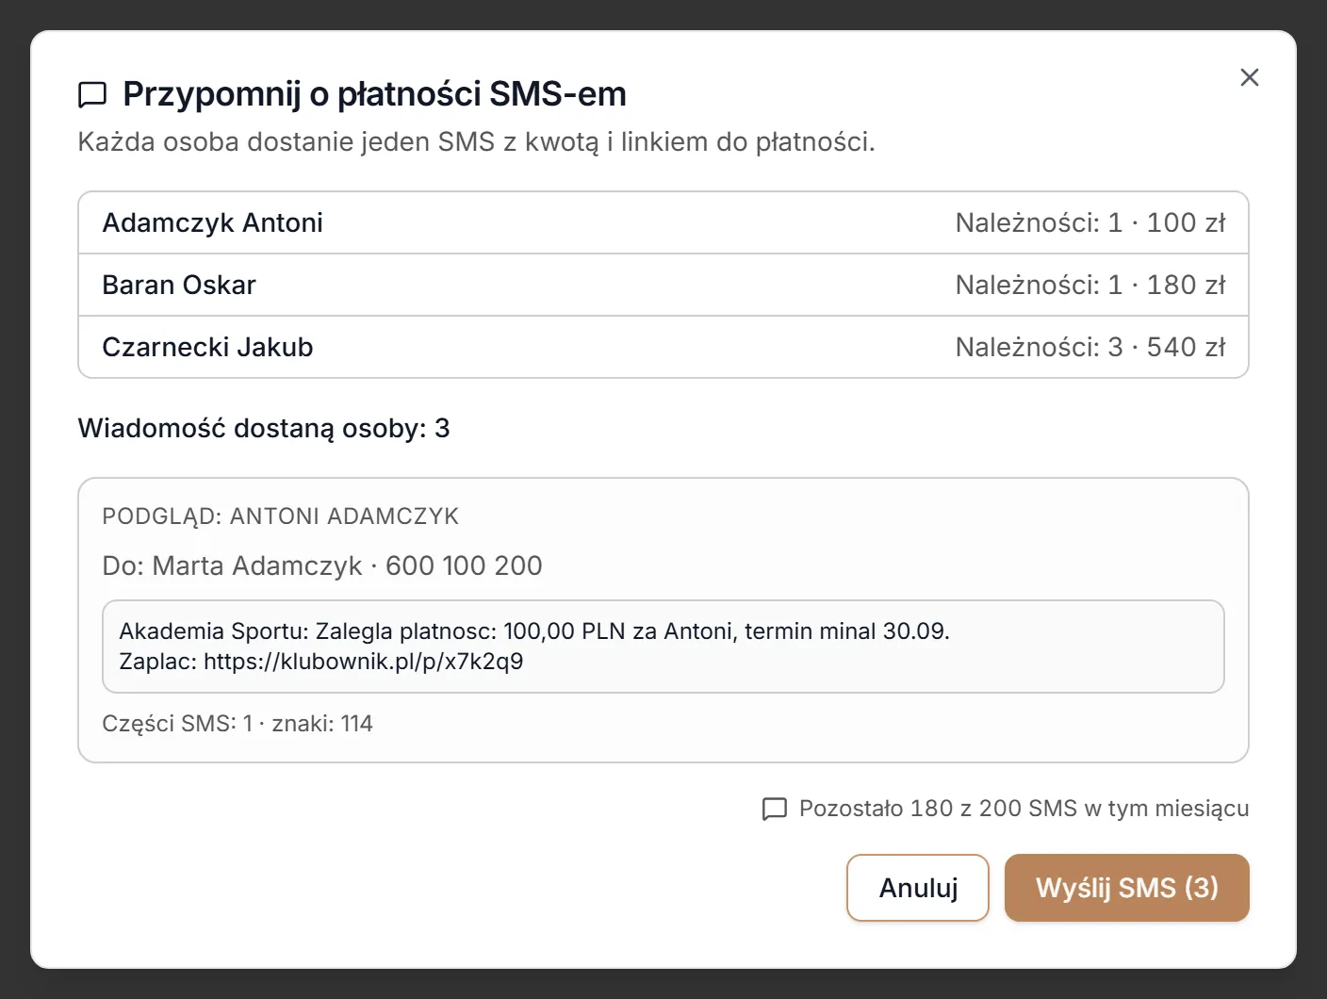Click Należności: 1 · 100 zł amount

click(x=1090, y=223)
